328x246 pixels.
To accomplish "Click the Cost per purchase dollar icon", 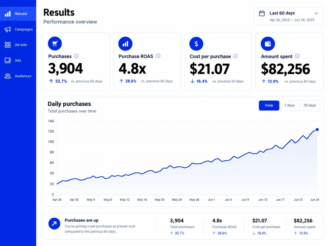I will click(x=196, y=44).
